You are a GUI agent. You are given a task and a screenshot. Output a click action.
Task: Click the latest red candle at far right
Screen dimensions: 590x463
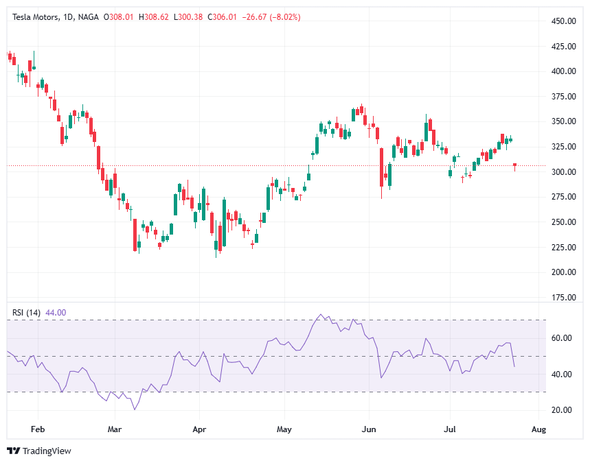pyautogui.click(x=515, y=165)
